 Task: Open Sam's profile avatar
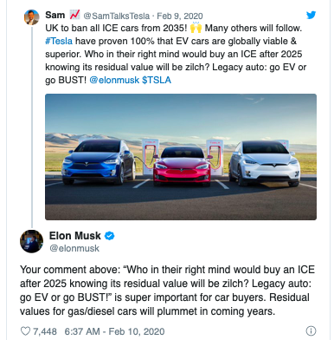[32, 17]
